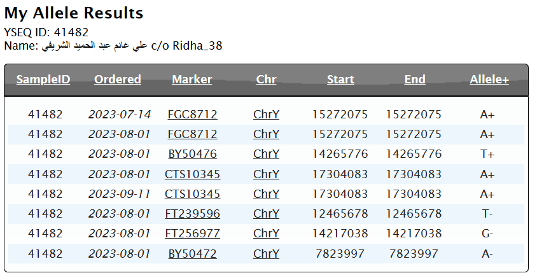Click the Start column header
This screenshot has height=280, width=537.
point(340,80)
